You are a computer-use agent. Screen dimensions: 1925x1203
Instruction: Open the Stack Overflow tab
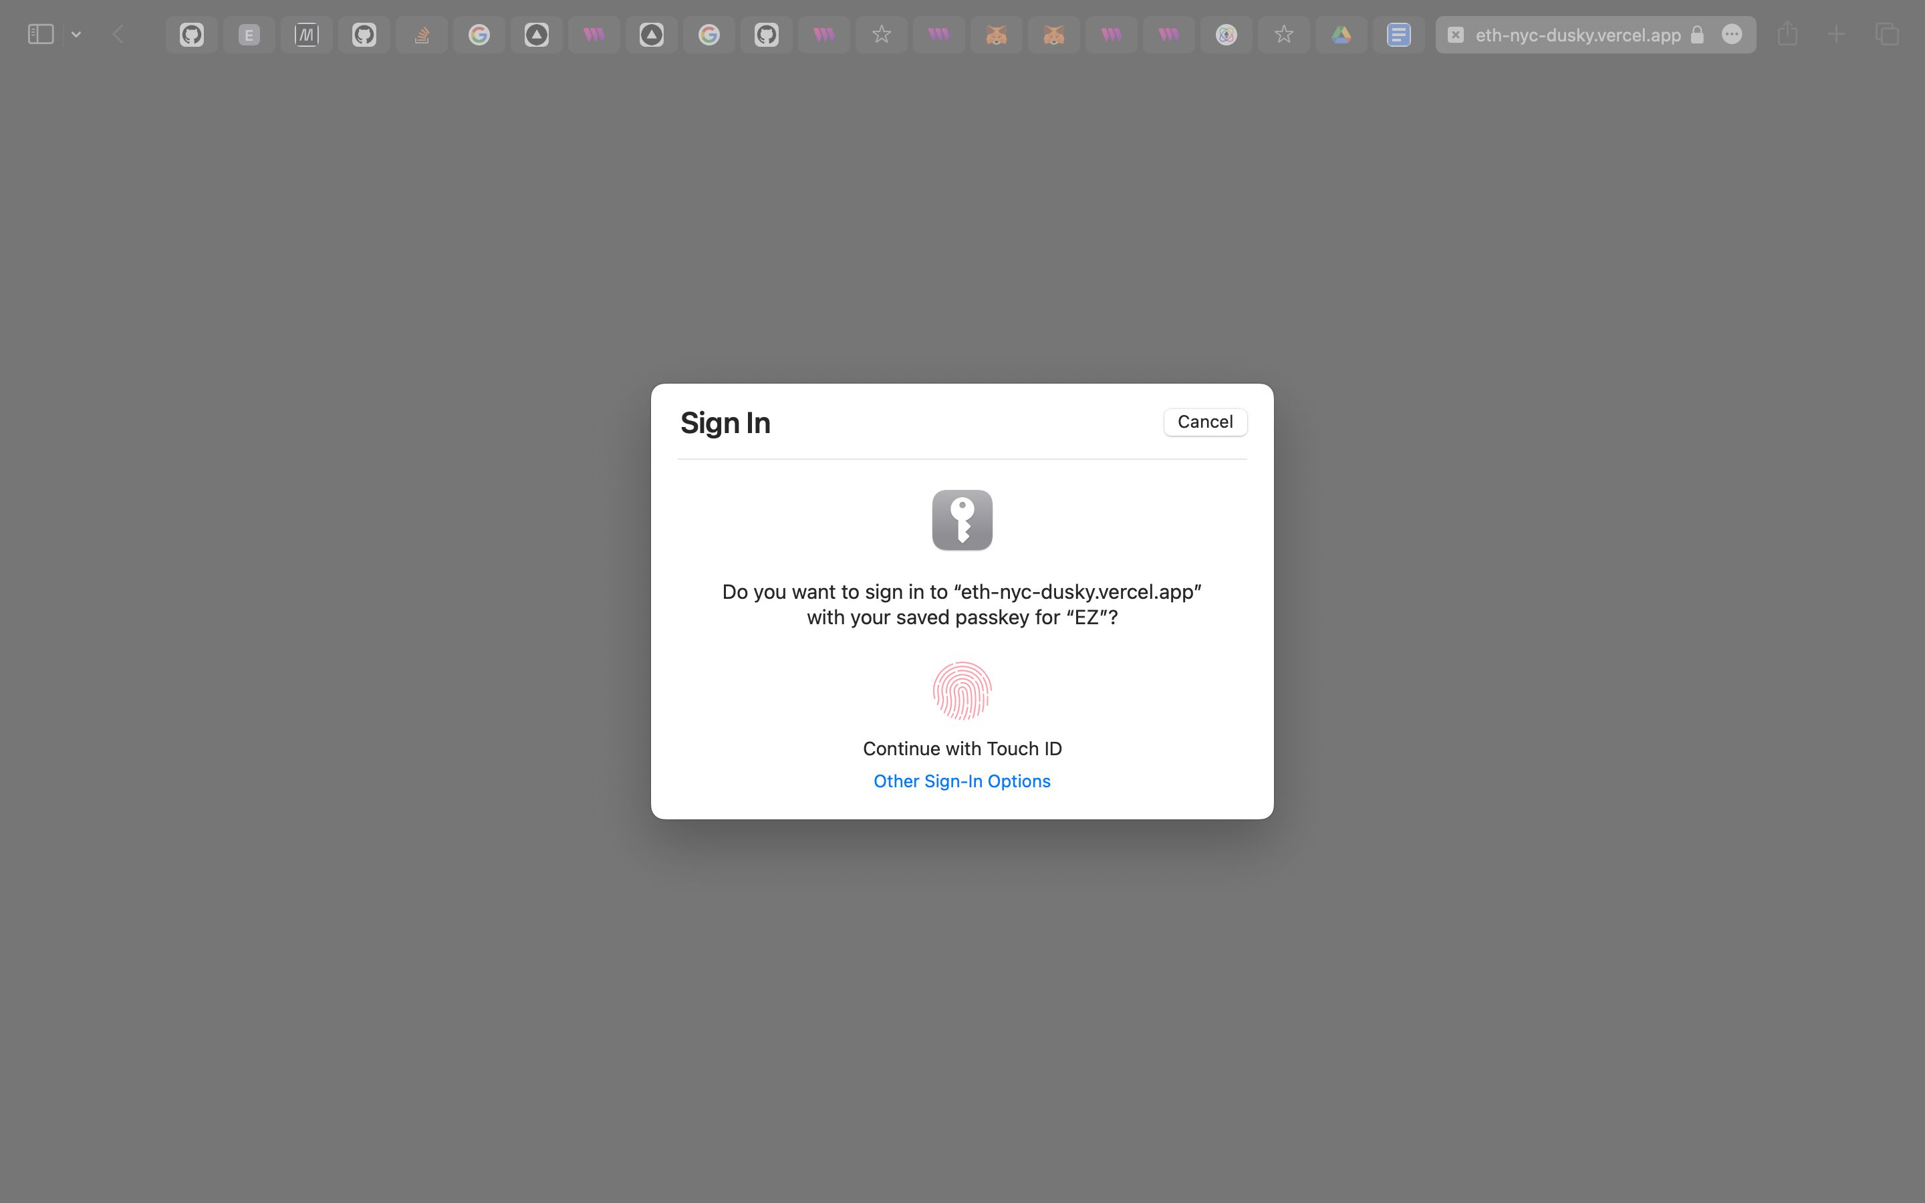pos(422,34)
